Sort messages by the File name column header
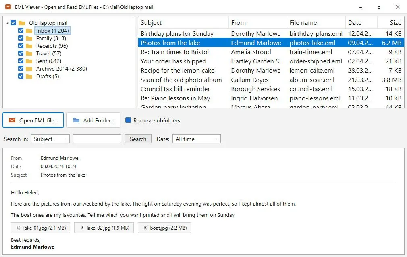407x257 pixels. [x=316, y=23]
